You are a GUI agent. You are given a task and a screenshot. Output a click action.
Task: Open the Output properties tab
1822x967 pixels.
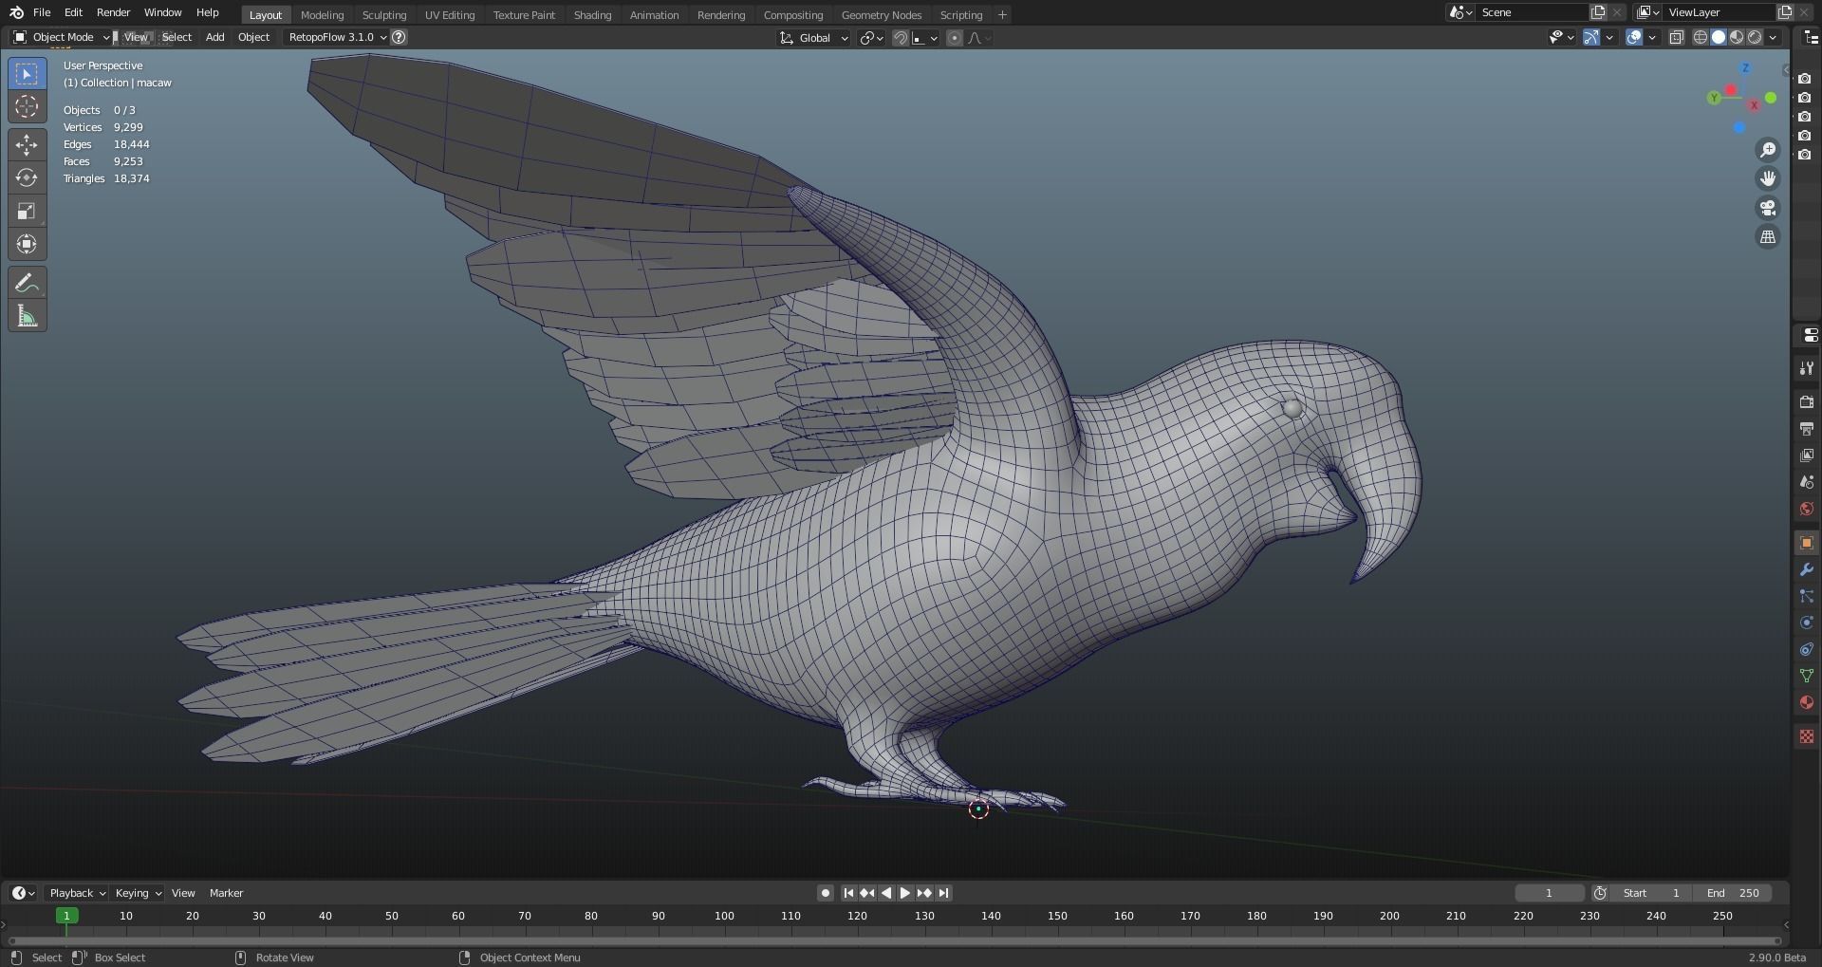pos(1807,429)
